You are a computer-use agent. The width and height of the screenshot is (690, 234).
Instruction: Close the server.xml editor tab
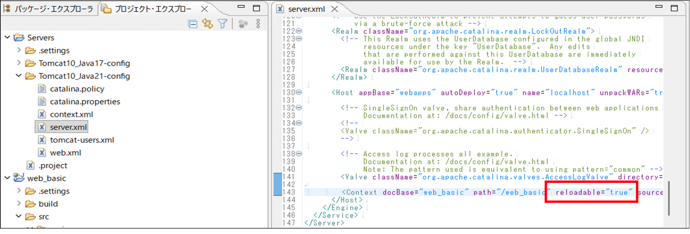point(335,9)
